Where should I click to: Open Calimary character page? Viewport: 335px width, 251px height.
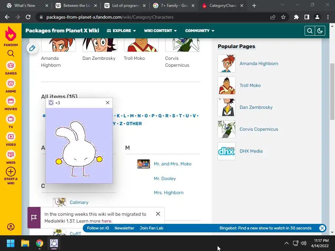[x=79, y=202]
